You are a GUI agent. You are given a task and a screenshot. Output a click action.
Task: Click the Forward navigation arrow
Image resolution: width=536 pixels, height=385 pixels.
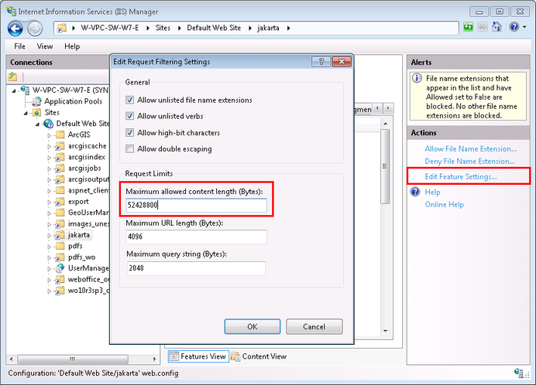point(35,29)
